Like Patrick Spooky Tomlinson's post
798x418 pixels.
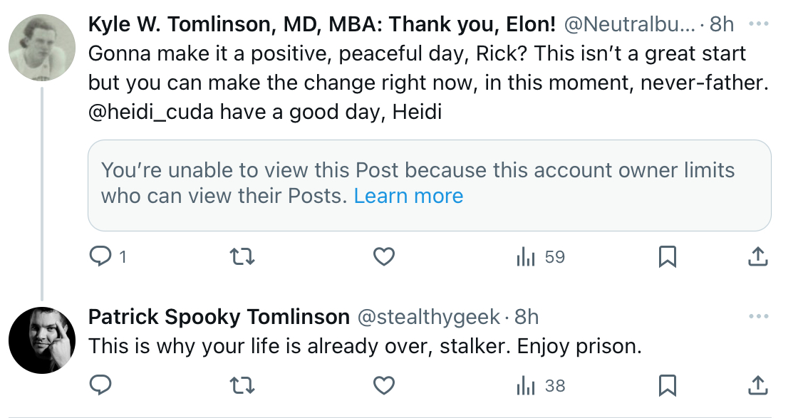pyautogui.click(x=384, y=385)
